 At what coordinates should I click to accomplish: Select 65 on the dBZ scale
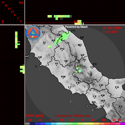click(119, 120)
